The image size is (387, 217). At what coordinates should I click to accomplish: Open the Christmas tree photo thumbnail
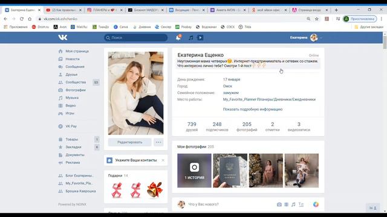coord(266,171)
